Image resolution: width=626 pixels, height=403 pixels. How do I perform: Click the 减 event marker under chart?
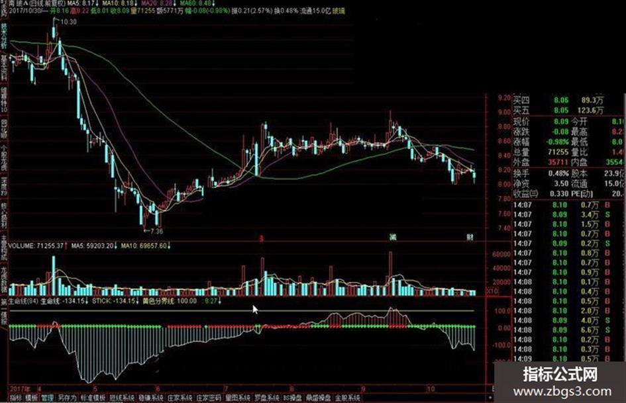pyautogui.click(x=393, y=238)
